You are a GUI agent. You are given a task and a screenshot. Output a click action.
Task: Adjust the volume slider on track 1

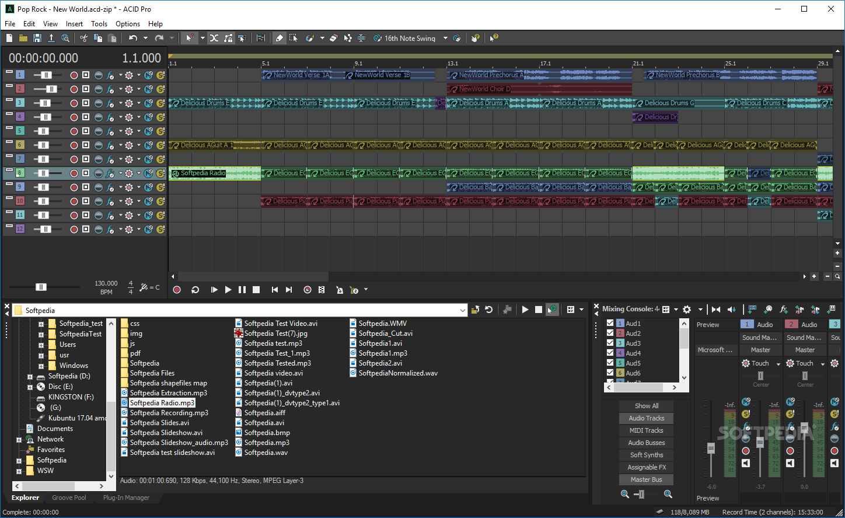46,75
